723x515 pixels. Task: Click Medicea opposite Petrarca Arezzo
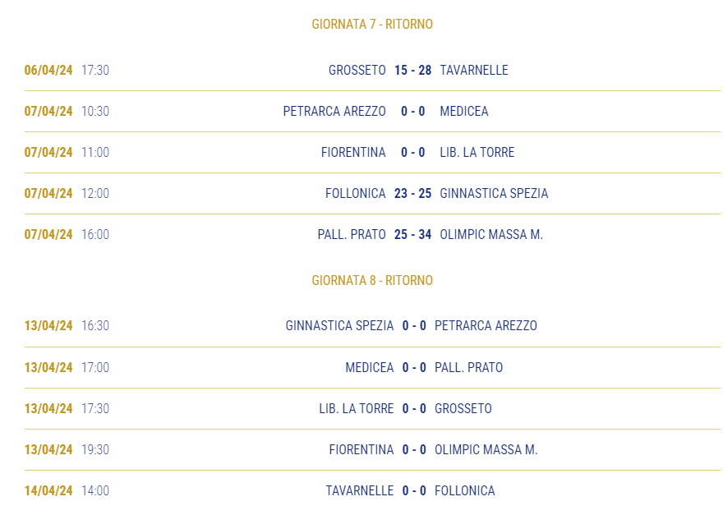coord(464,111)
